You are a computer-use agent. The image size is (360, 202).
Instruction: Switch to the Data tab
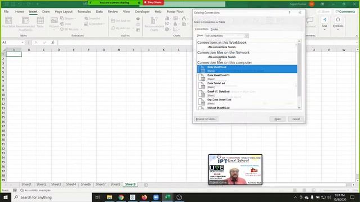click(x=99, y=11)
